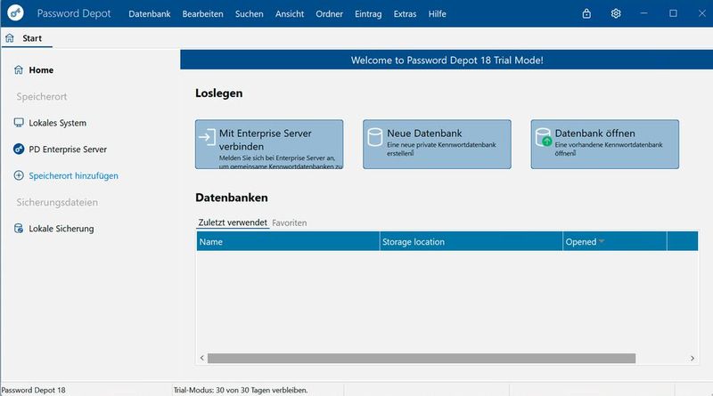Click the Trial-Modus status bar text
The width and height of the screenshot is (713, 396).
tap(241, 390)
